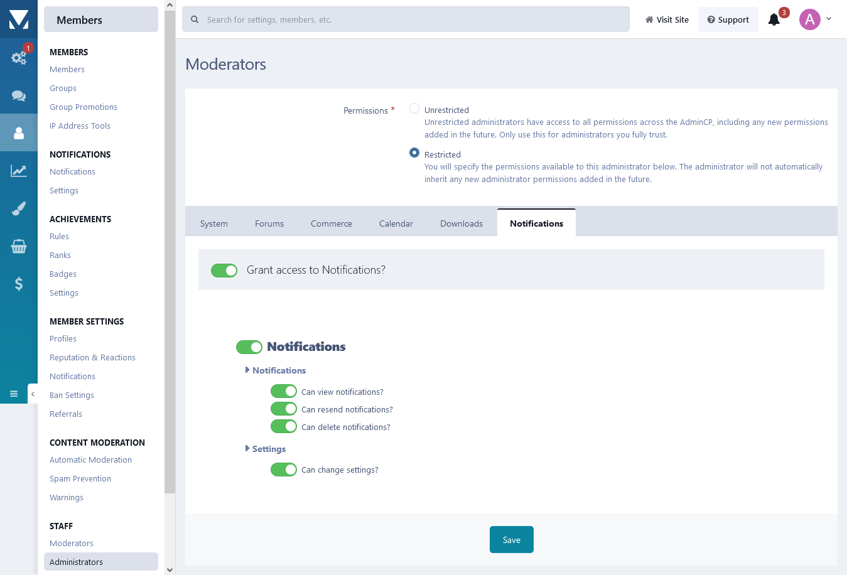Switch to the Downloads tab

(461, 223)
